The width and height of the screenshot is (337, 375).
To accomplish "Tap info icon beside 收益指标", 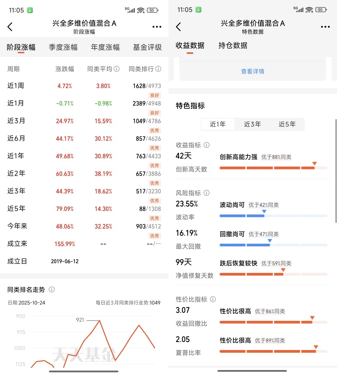I will click(x=207, y=145).
